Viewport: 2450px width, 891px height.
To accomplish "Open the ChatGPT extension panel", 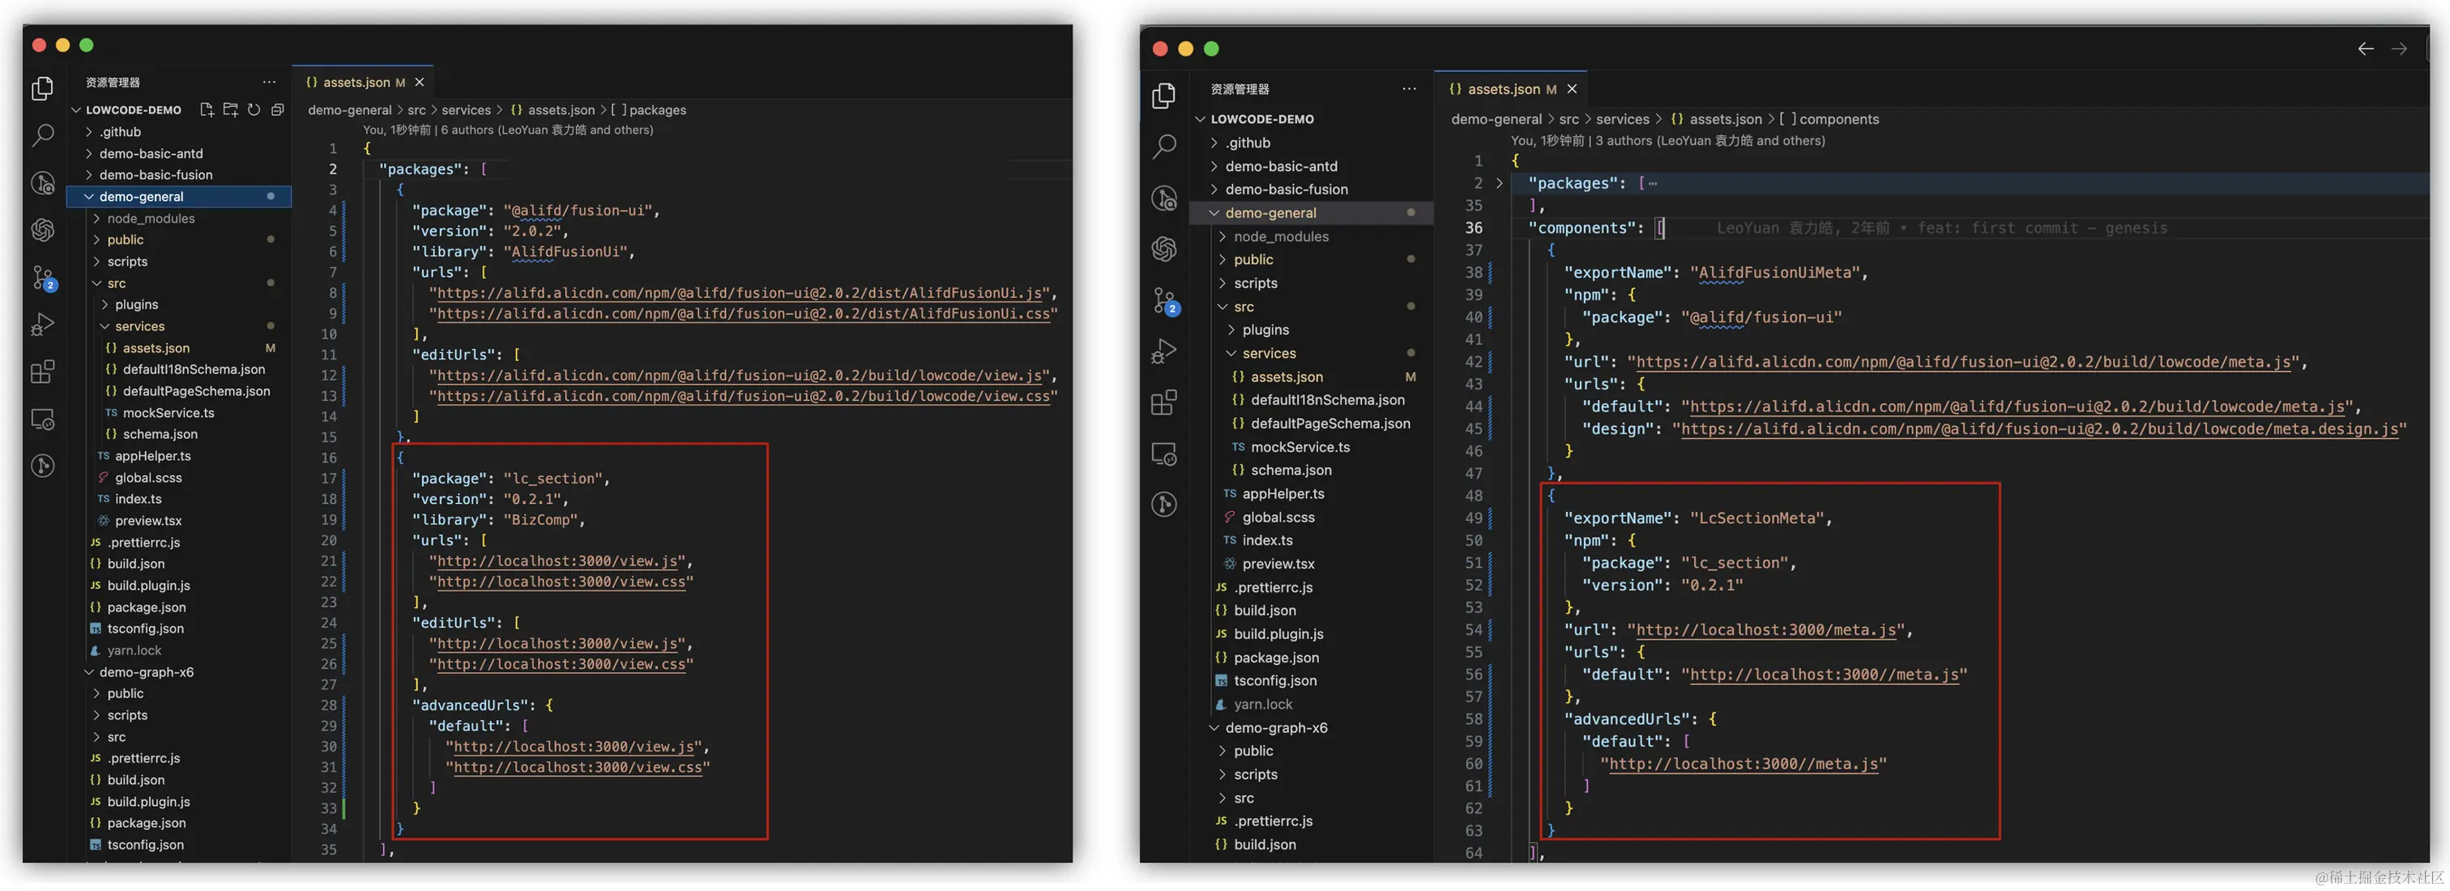I will pos(43,229).
